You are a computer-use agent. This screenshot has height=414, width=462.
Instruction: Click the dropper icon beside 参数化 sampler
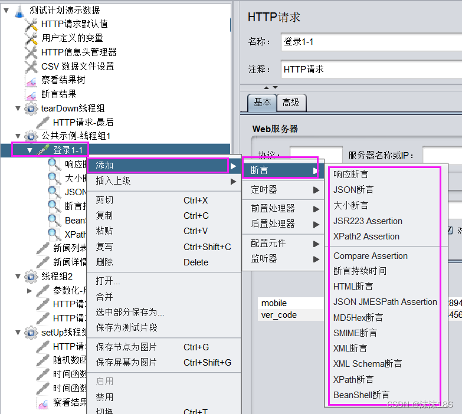pos(42,290)
